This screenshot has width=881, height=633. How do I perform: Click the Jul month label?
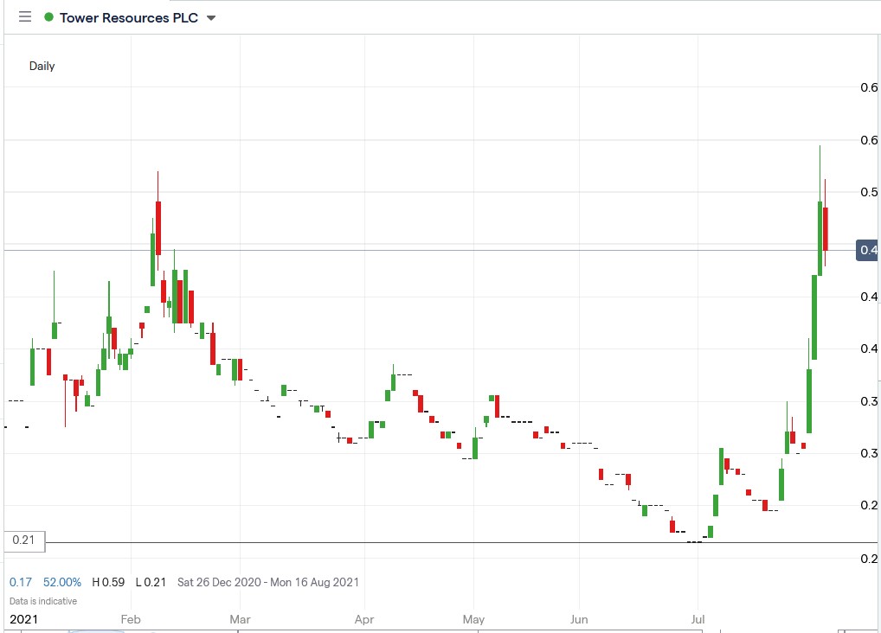[698, 619]
